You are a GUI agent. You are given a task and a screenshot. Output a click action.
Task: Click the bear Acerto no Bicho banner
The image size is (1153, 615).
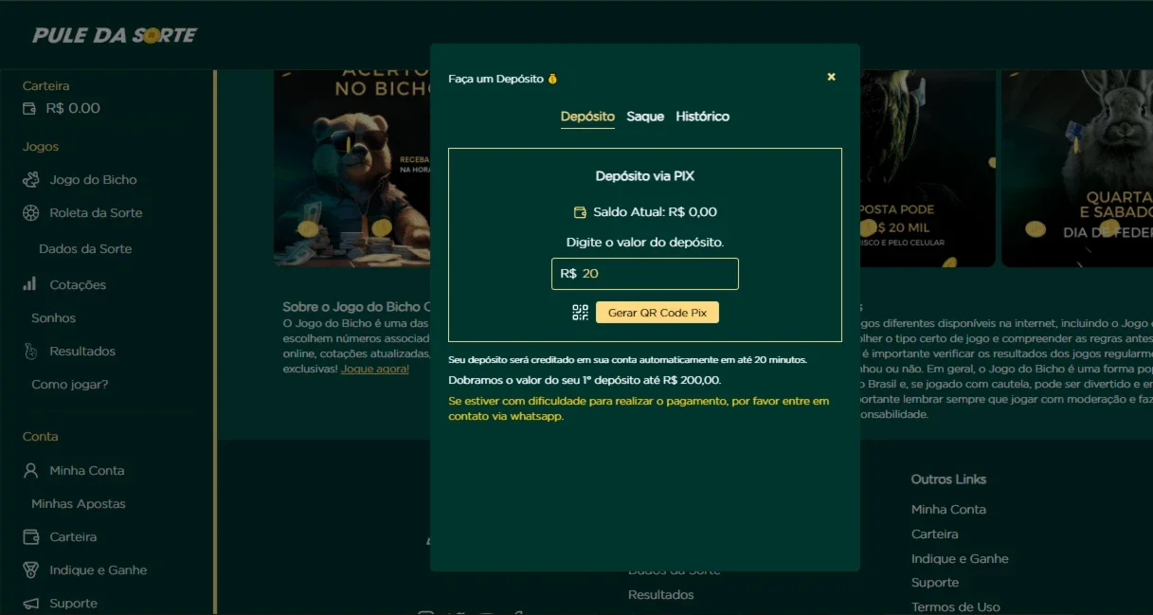352,168
